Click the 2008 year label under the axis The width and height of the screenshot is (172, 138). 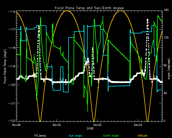(90, 129)
